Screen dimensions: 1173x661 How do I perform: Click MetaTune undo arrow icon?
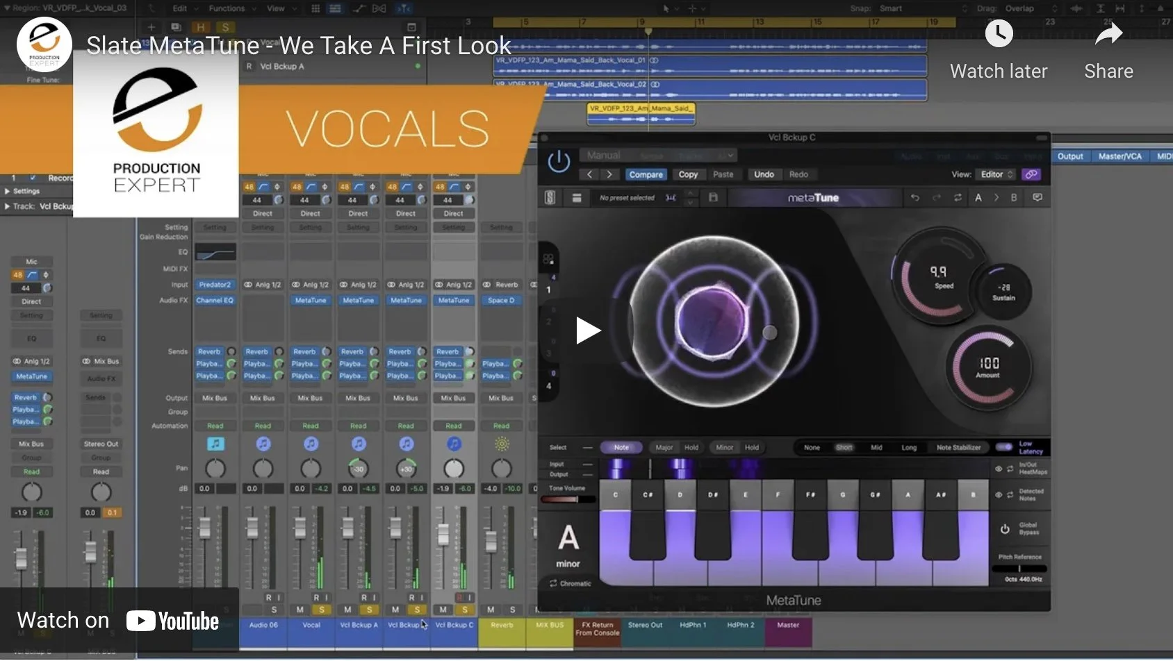915,198
